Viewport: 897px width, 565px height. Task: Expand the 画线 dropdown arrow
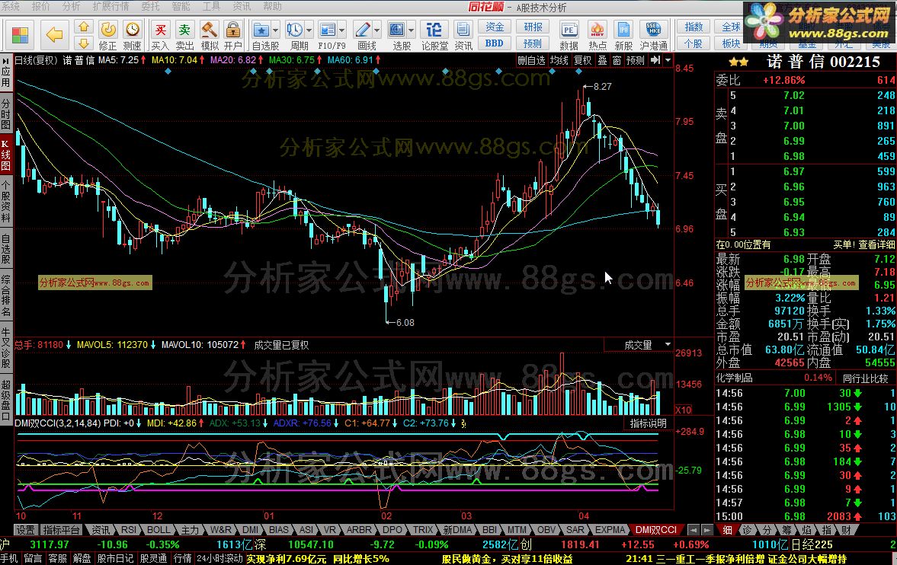(377, 30)
